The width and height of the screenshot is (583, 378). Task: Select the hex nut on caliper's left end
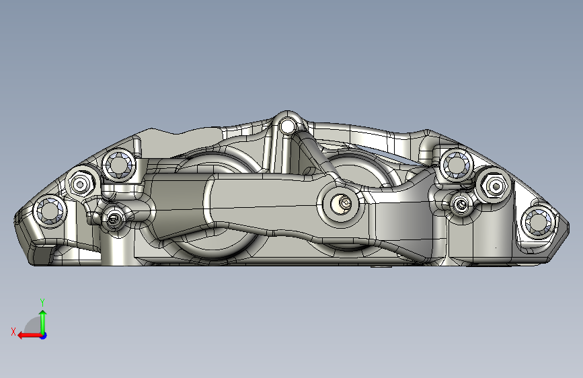80,184
